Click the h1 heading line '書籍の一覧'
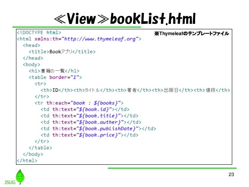 [x=54, y=71]
